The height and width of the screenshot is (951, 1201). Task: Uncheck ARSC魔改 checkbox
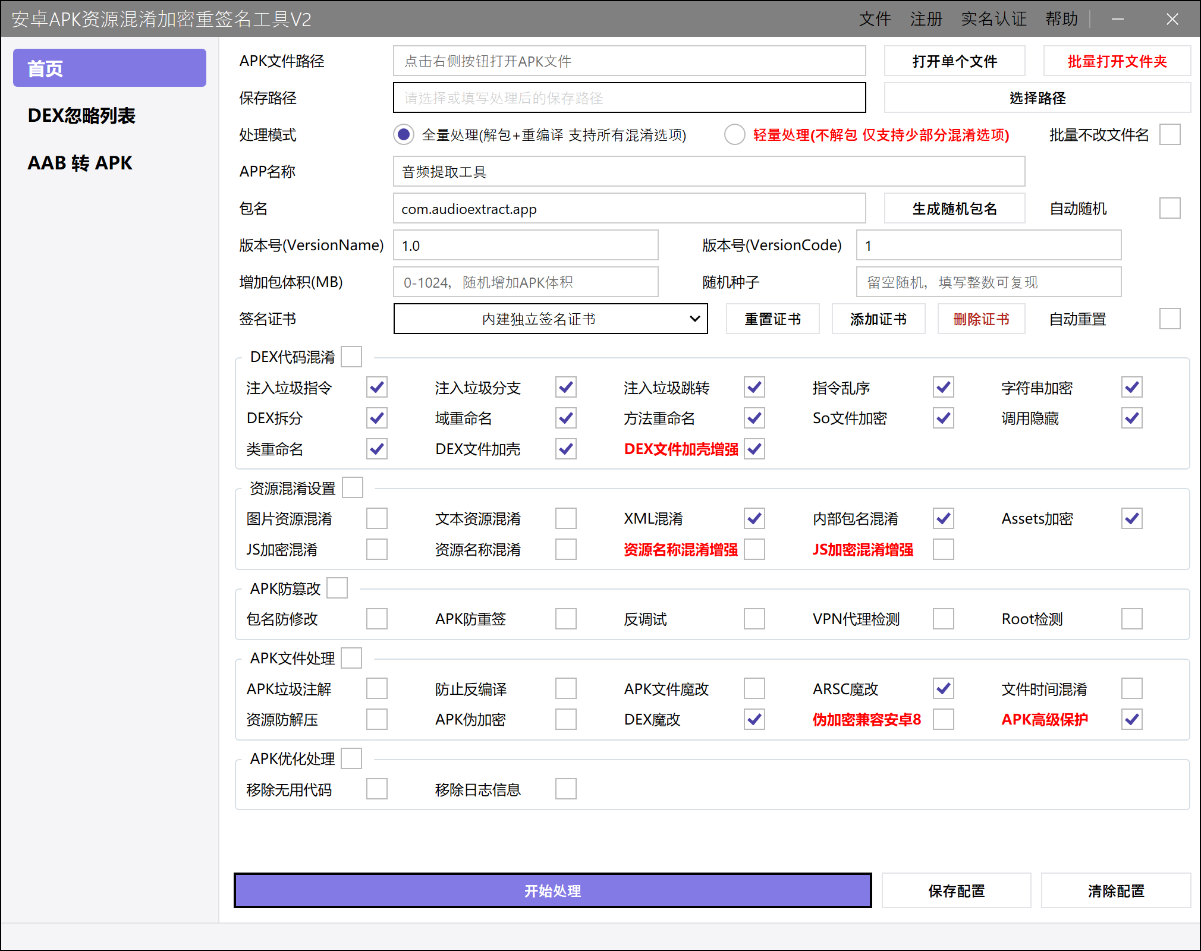[x=943, y=689]
